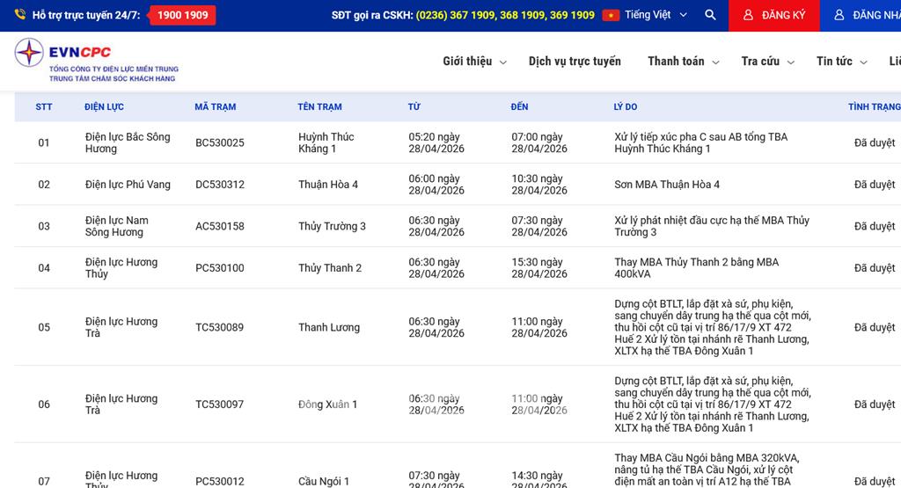This screenshot has height=488, width=901.
Task: Open the Dịch vụ trực tuyến menu item
Action: [575, 62]
